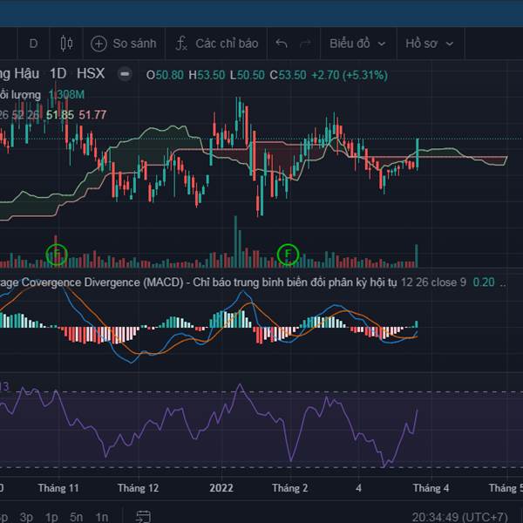Click the redo arrow in toolbar
The width and height of the screenshot is (523, 523).
coord(305,44)
